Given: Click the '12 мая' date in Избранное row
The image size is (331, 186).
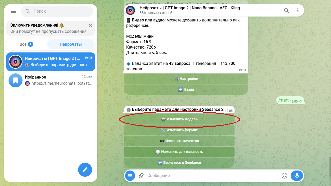Looking at the screenshot, I should 87,76.
